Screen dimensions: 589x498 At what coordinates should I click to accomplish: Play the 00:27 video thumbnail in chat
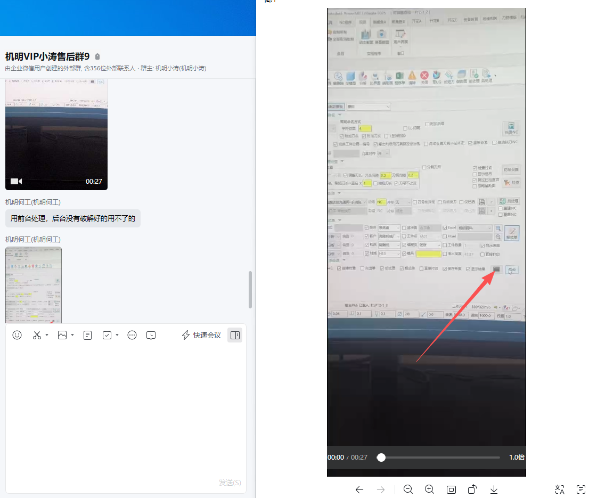[56, 134]
